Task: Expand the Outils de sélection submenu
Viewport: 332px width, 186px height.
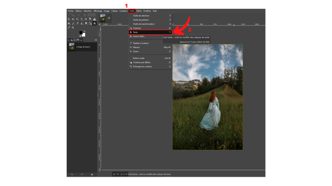Action: [150, 16]
